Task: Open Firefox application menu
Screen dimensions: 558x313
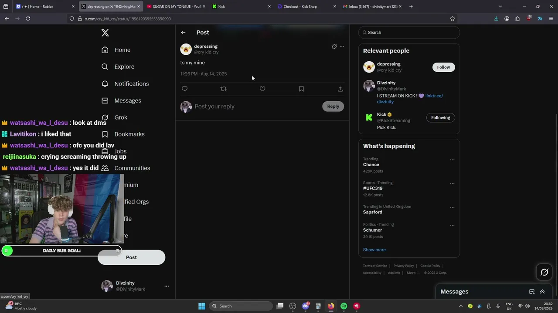Action: coord(551,19)
